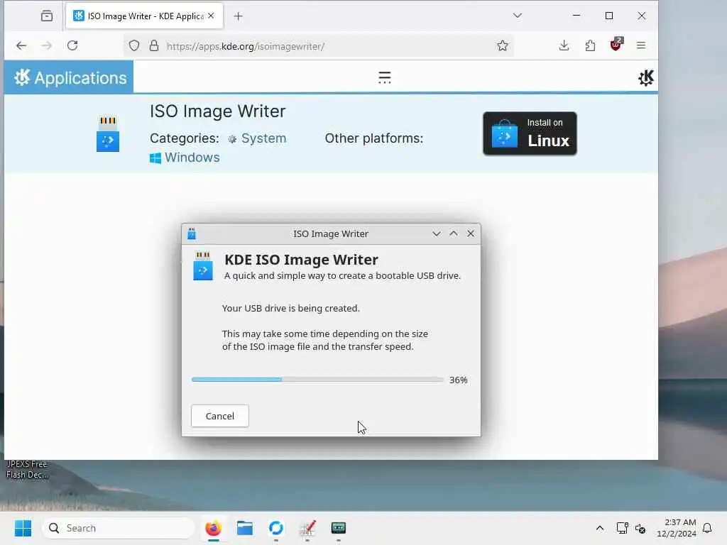Open the System category link
Screen dimensions: 727x545
point(257,138)
